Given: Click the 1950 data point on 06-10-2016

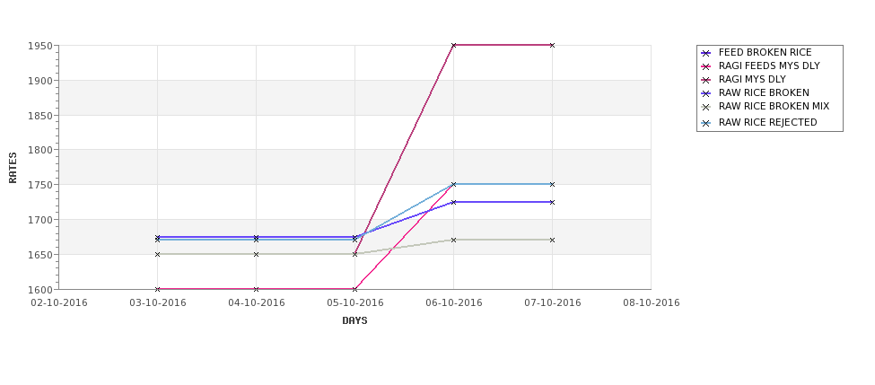Looking at the screenshot, I should [453, 45].
